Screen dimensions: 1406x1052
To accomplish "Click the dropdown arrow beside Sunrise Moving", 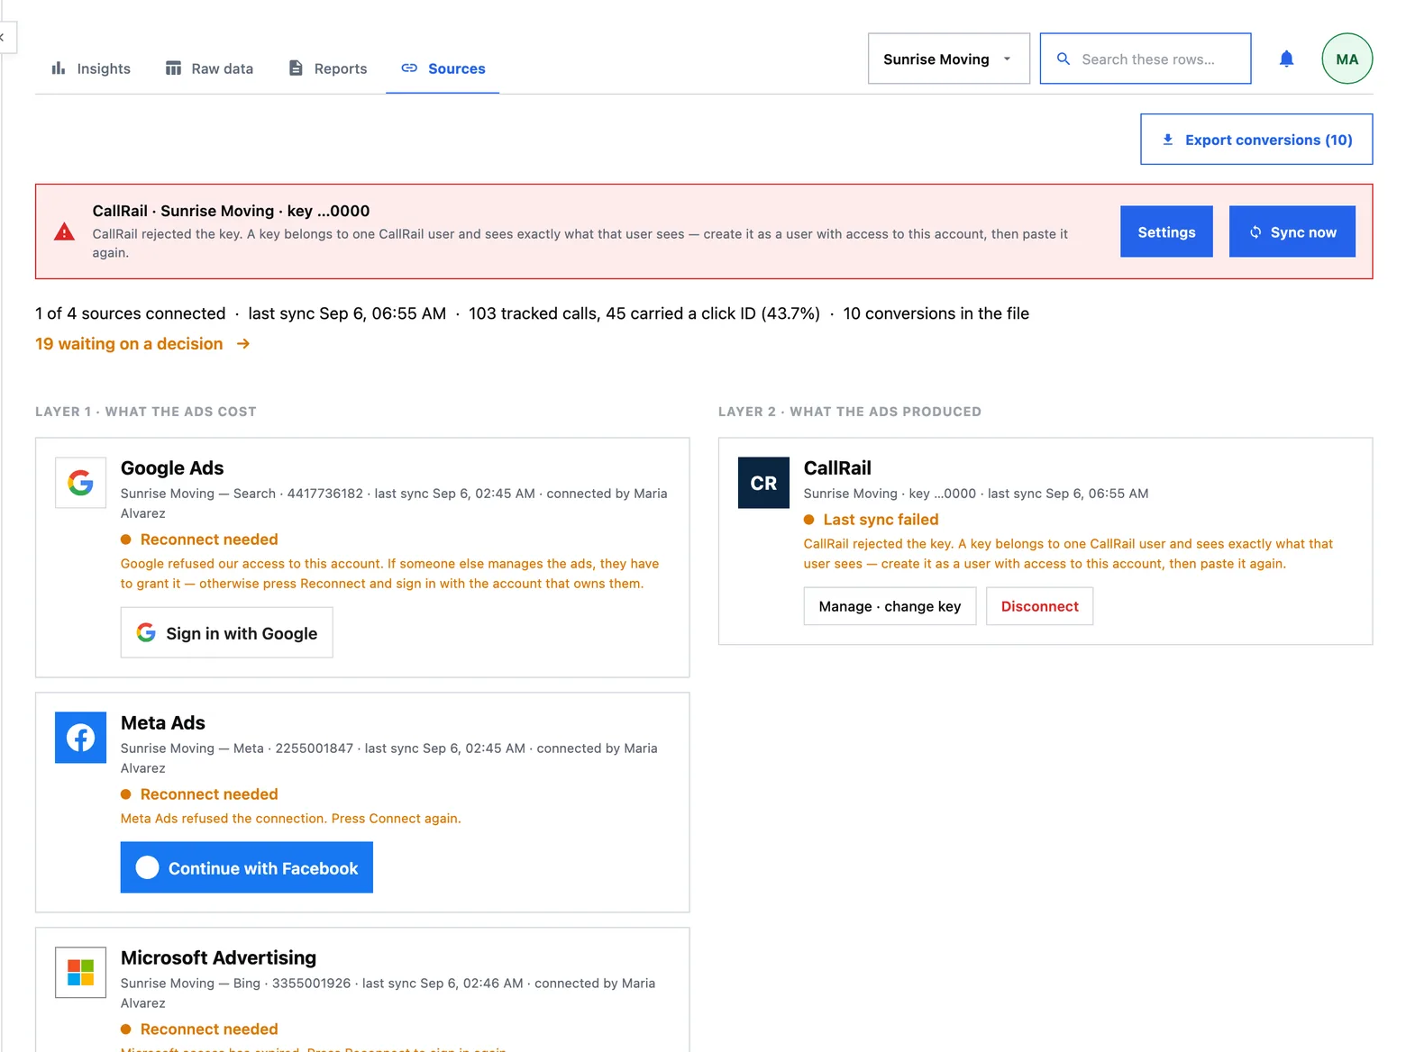I will pyautogui.click(x=1007, y=59).
